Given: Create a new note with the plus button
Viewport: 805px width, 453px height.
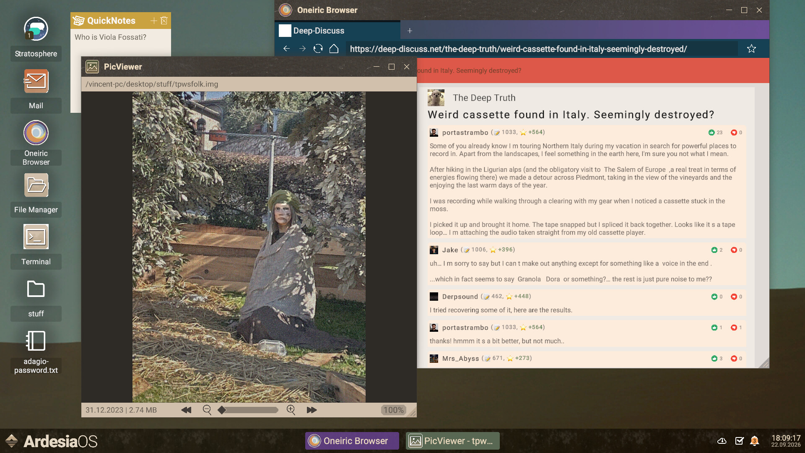Looking at the screenshot, I should tap(153, 21).
